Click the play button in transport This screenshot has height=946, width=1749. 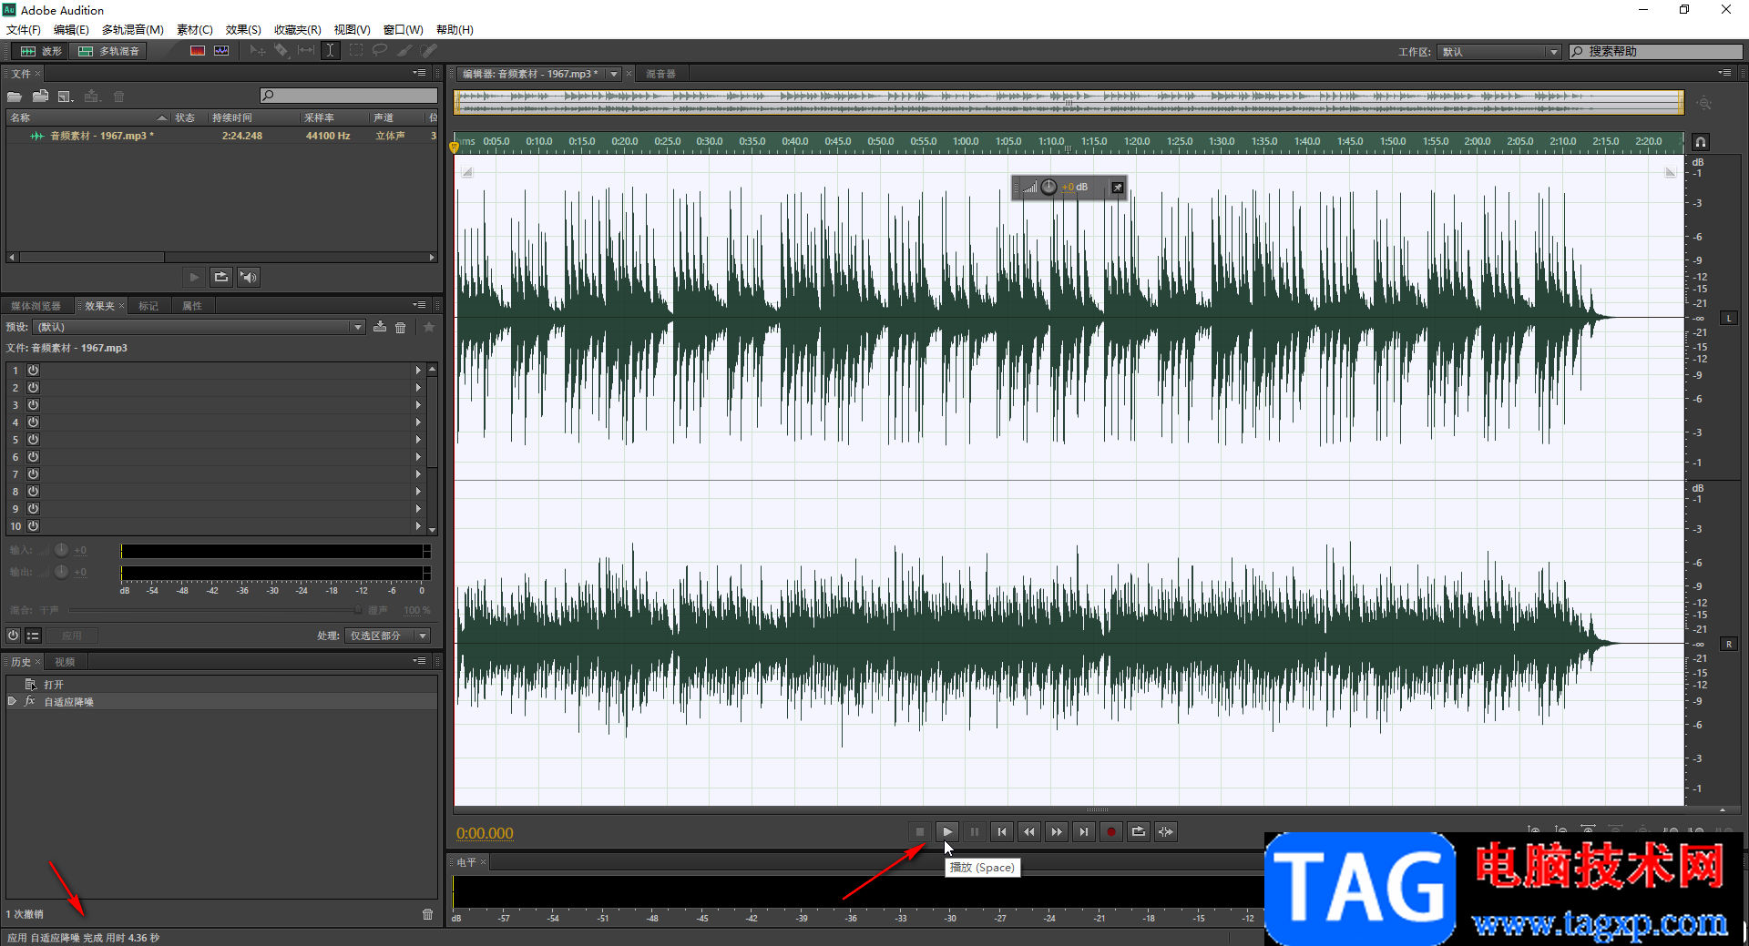(x=947, y=831)
